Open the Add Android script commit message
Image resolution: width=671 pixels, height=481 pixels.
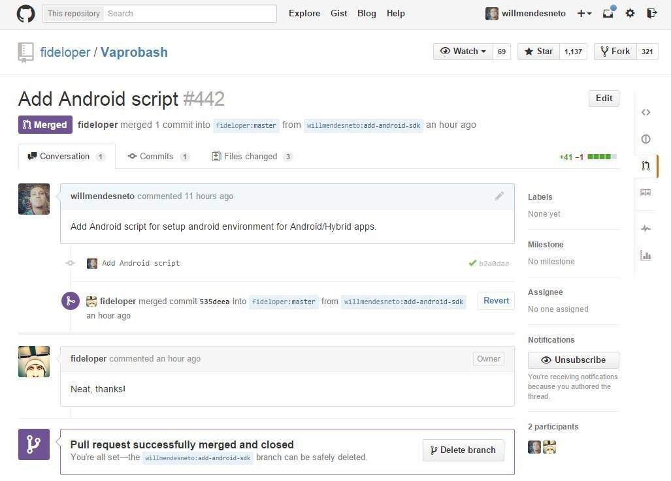[140, 264]
